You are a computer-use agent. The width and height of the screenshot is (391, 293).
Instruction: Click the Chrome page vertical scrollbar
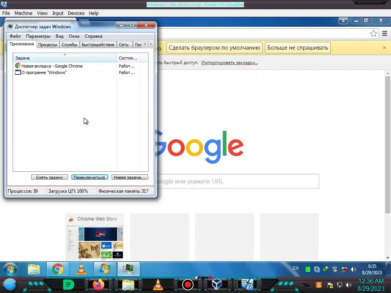[388, 145]
